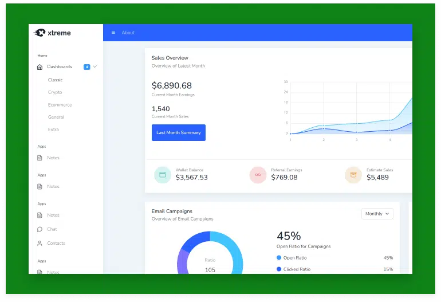This screenshot has width=441, height=302.
Task: Click the xtreme logo icon
Action: [40, 33]
